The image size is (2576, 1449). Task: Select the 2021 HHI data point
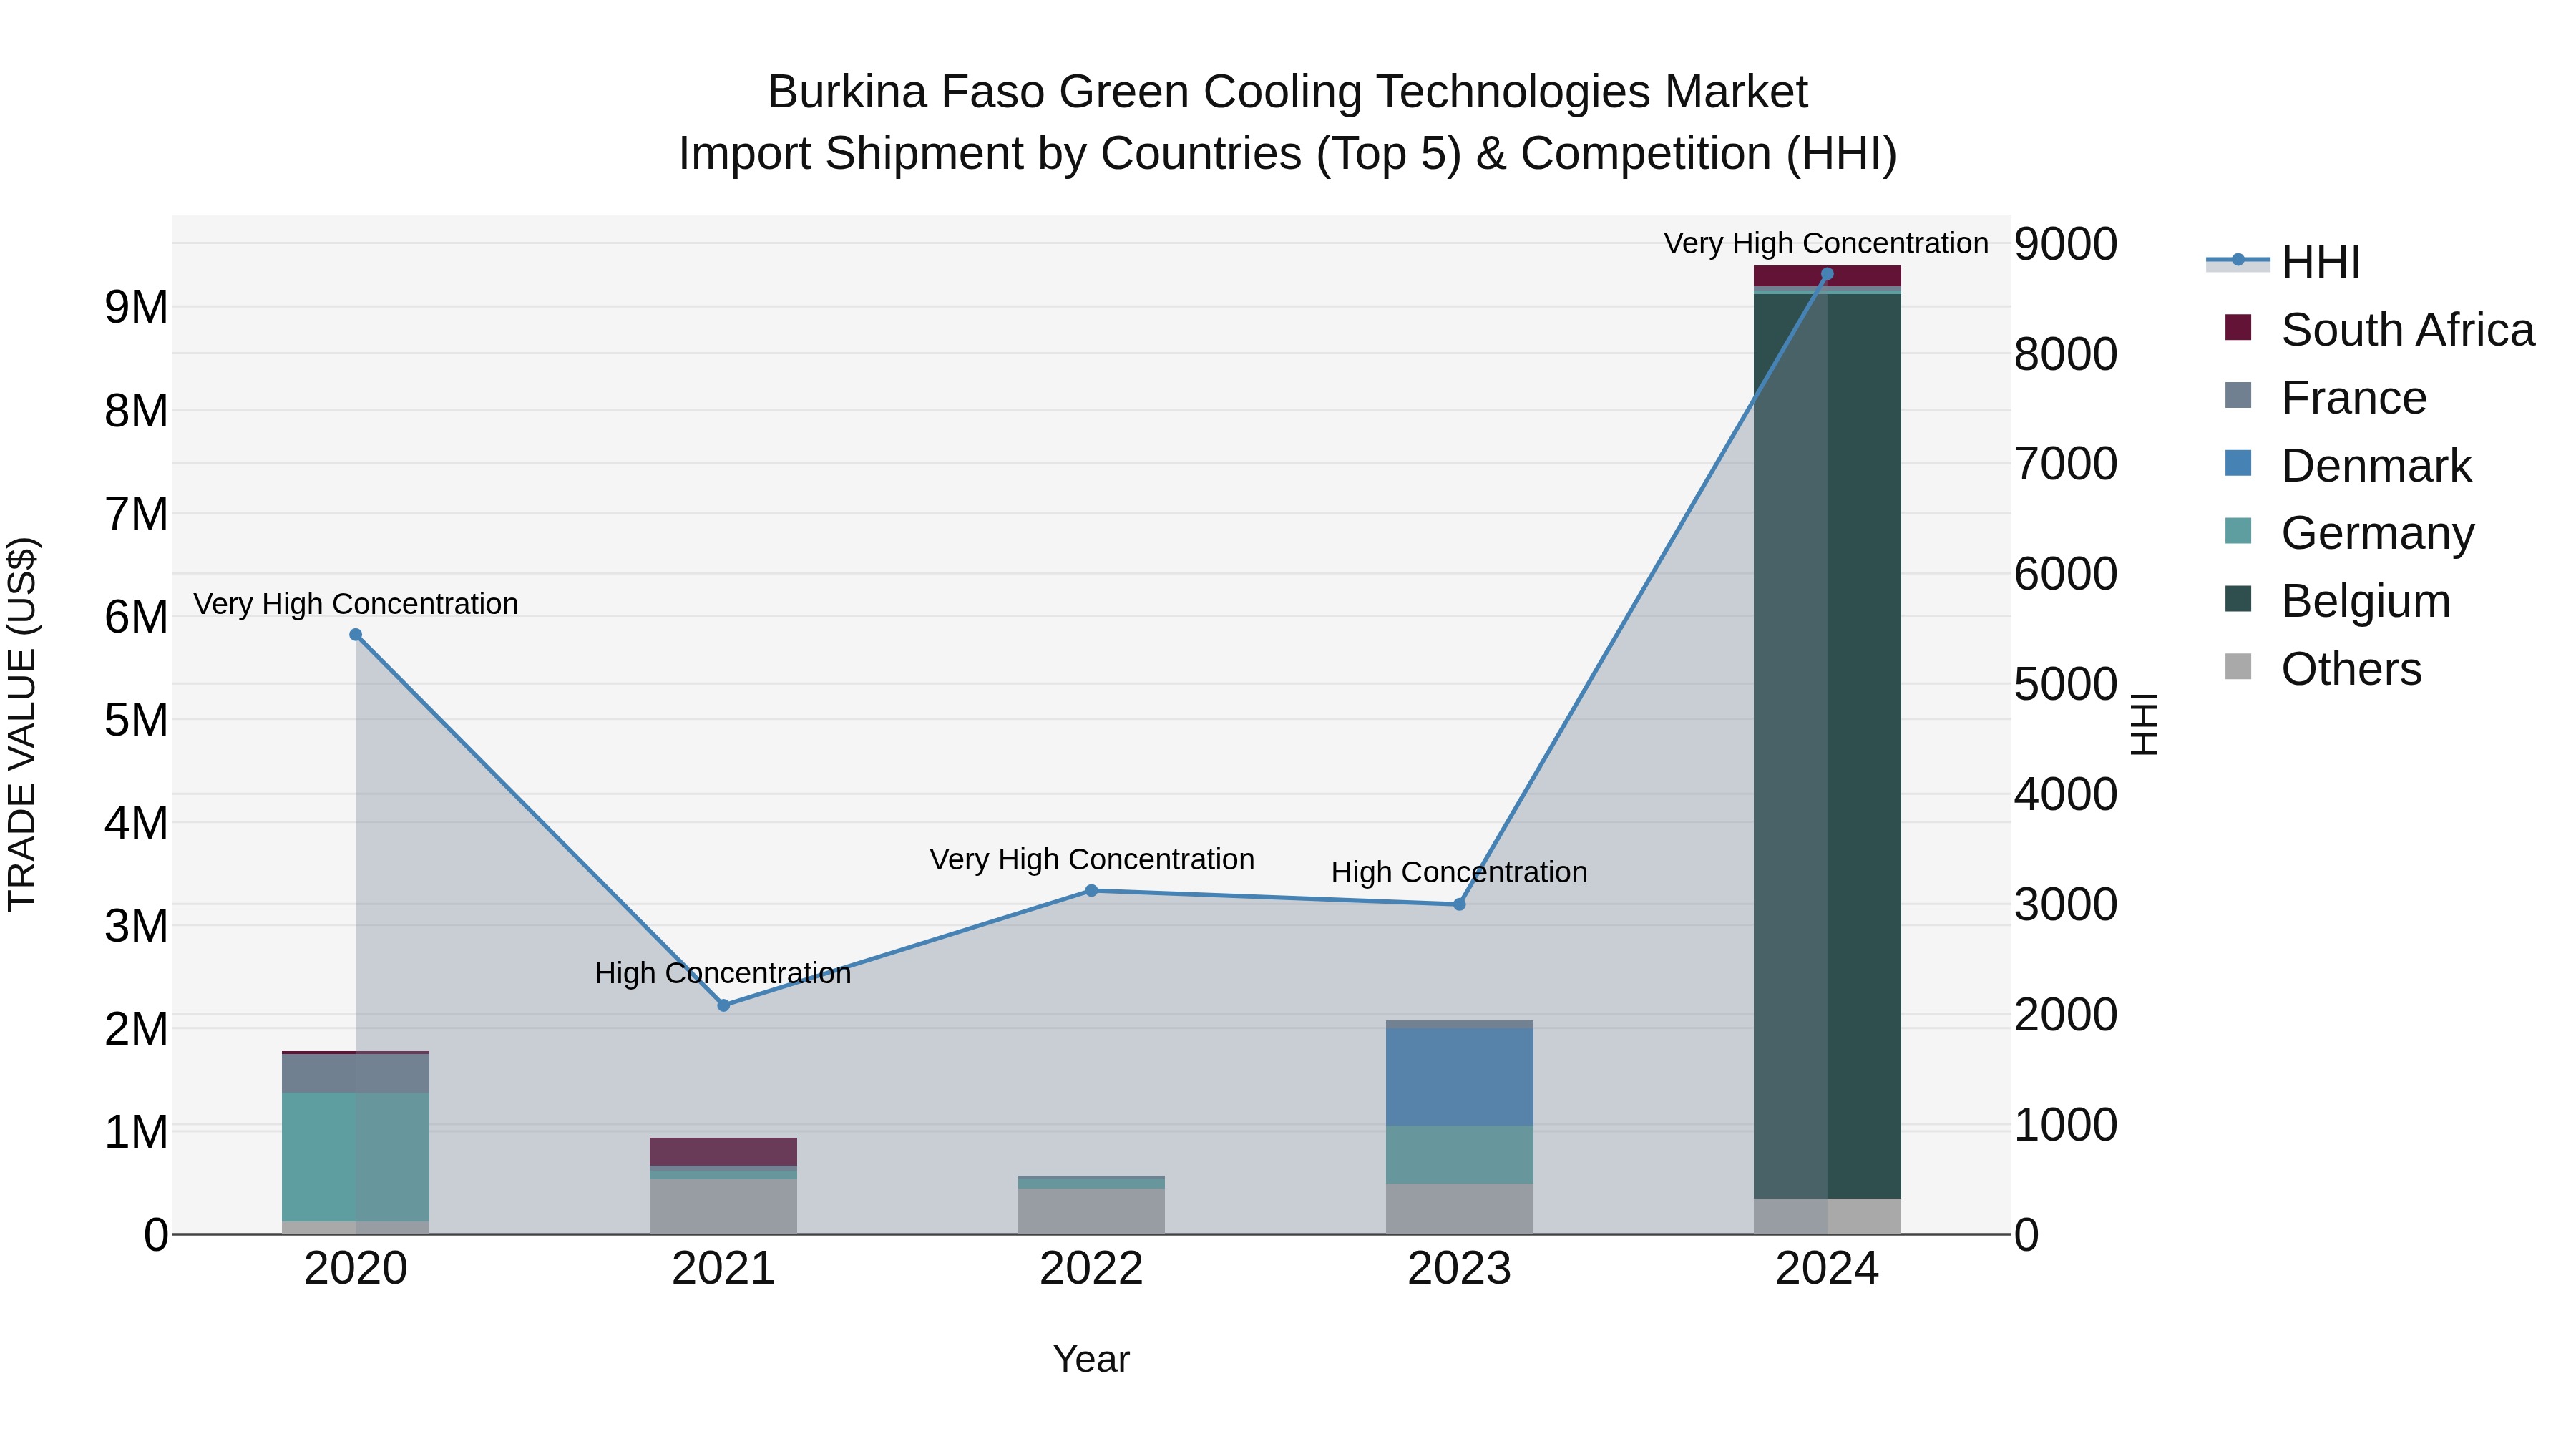724,1005
